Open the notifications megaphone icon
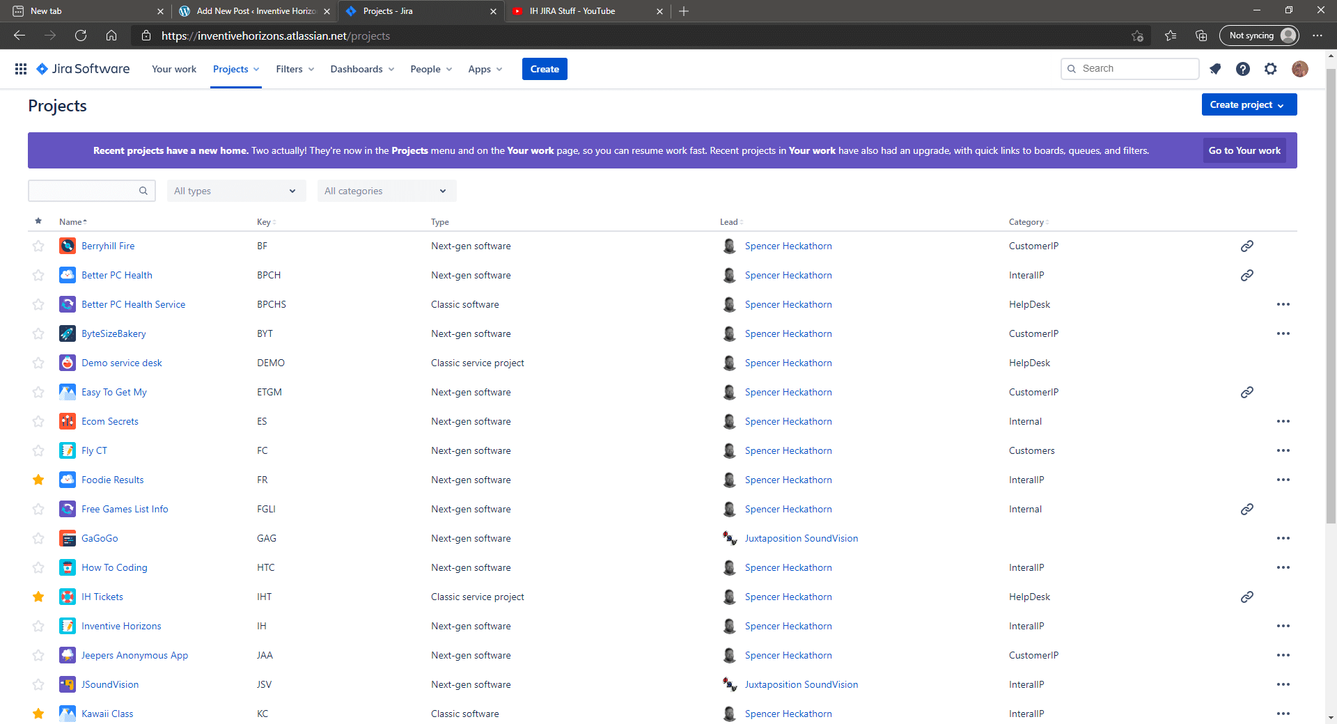The height and width of the screenshot is (724, 1337). [1215, 69]
